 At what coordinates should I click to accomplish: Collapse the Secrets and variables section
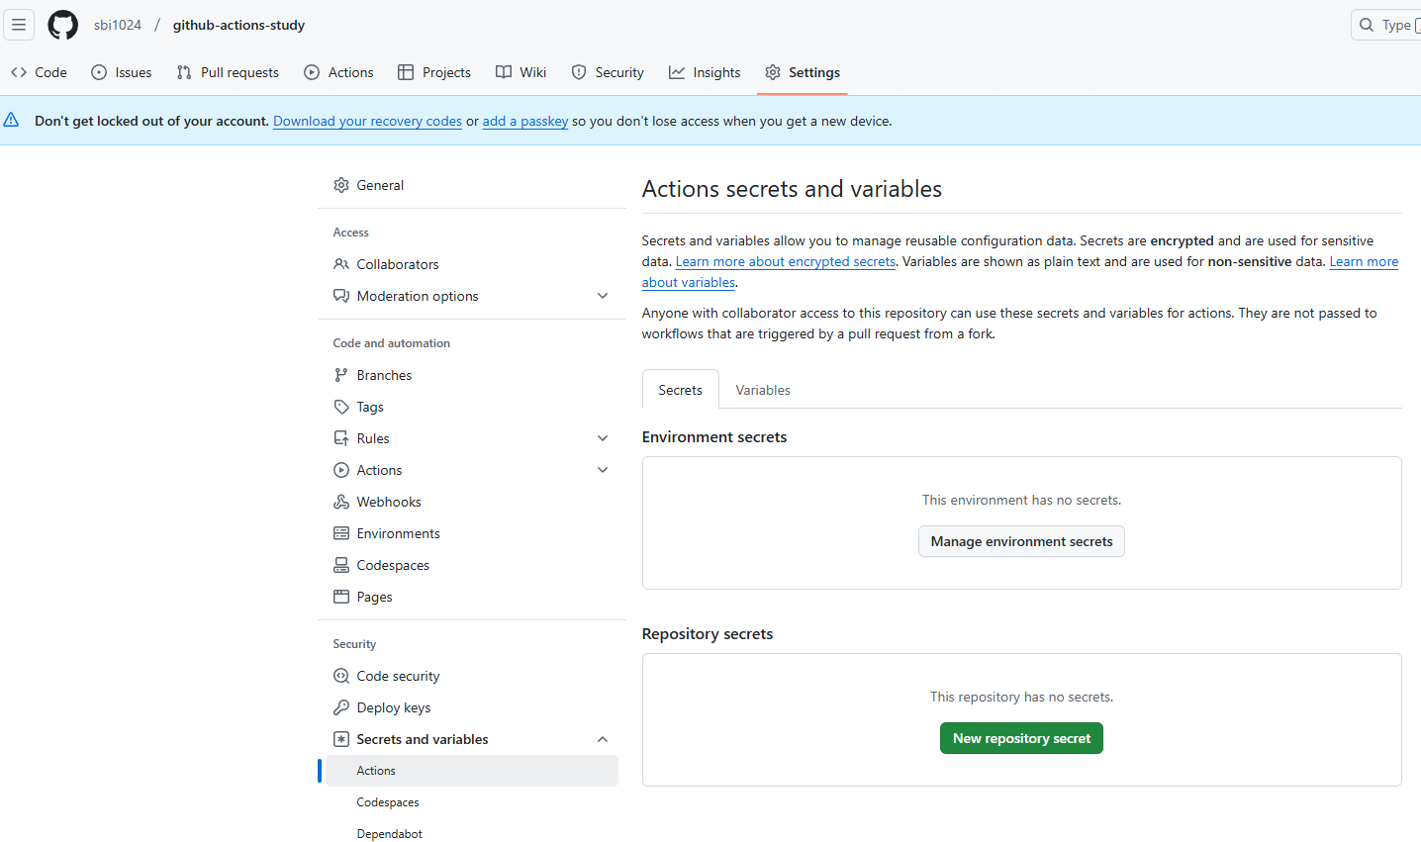point(603,739)
